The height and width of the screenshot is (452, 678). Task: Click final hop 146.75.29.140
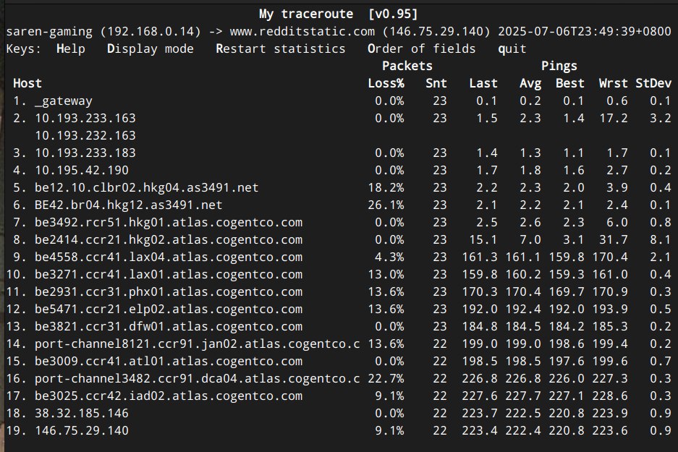click(x=81, y=431)
